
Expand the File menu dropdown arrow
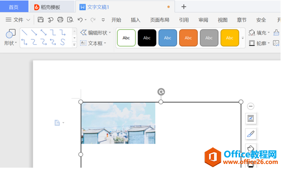point(28,20)
